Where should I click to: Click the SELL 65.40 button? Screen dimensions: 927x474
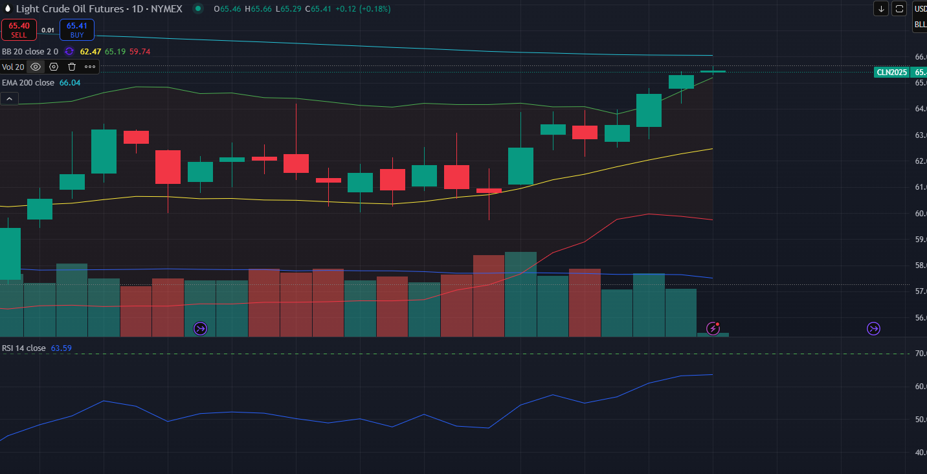click(x=19, y=30)
